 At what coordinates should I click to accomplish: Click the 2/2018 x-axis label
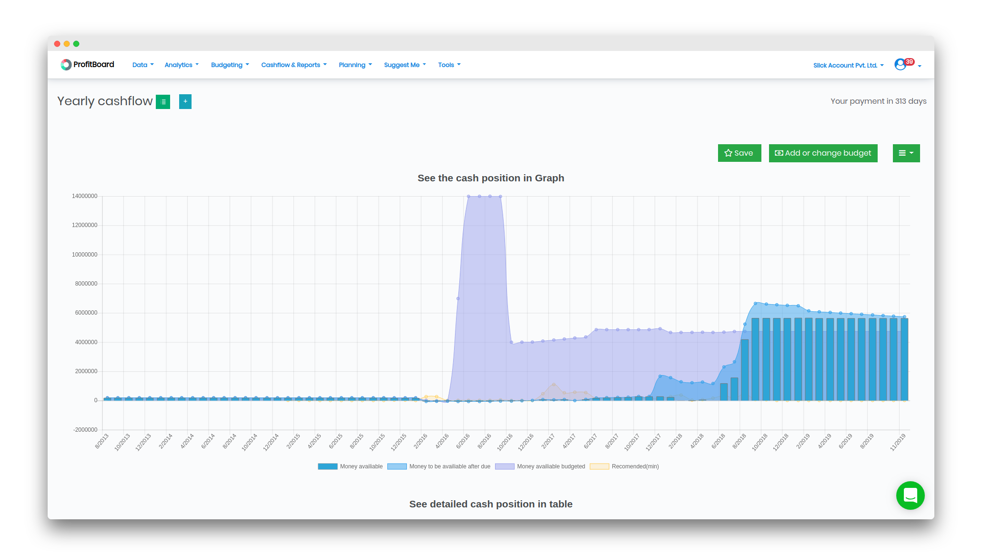coord(675,441)
